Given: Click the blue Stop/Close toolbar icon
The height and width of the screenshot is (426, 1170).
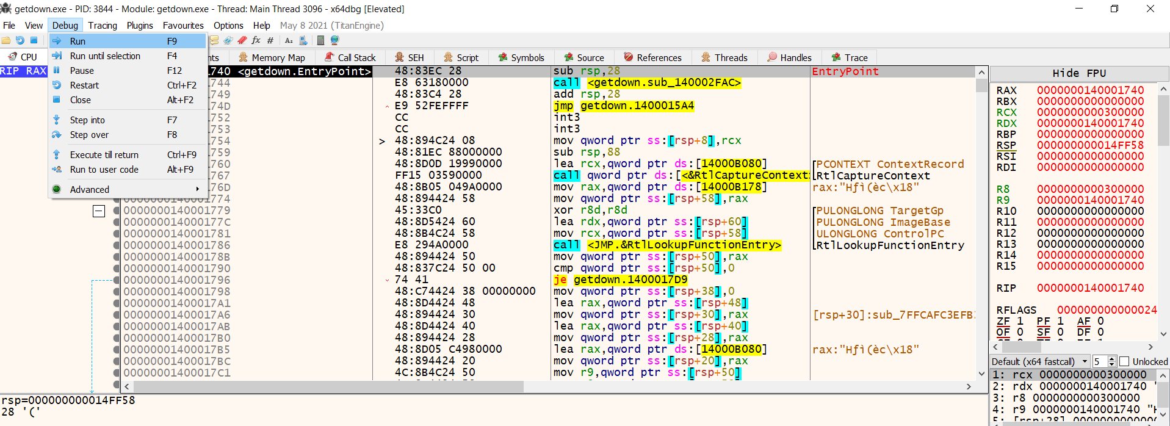Looking at the screenshot, I should (34, 40).
